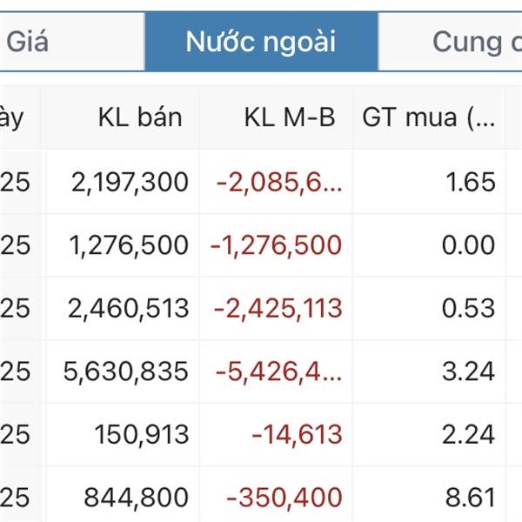Select the 3.24 GT mua value

click(x=469, y=371)
